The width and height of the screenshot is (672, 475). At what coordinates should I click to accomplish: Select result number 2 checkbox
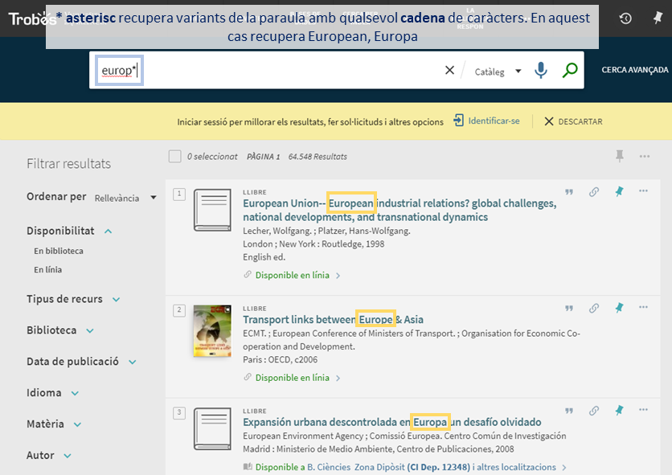179,310
